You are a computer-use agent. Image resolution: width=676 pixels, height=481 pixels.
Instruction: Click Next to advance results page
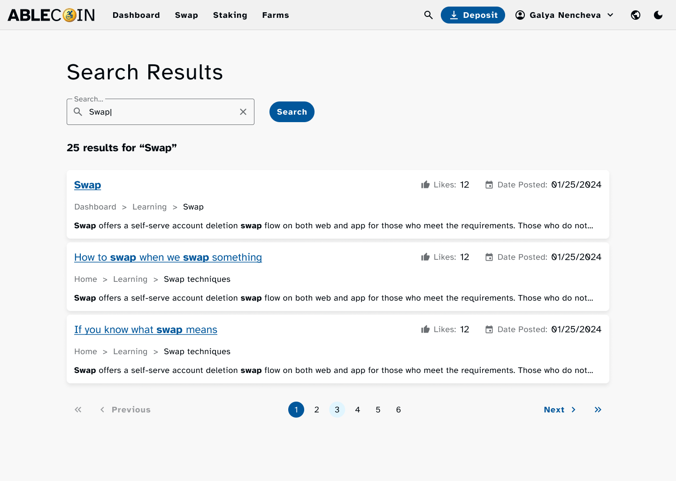point(560,410)
